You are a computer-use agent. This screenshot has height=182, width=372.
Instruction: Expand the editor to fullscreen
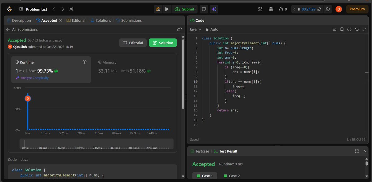[x=364, y=29]
